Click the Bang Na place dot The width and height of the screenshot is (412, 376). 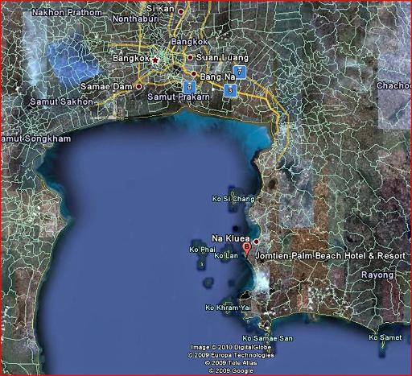tap(194, 73)
